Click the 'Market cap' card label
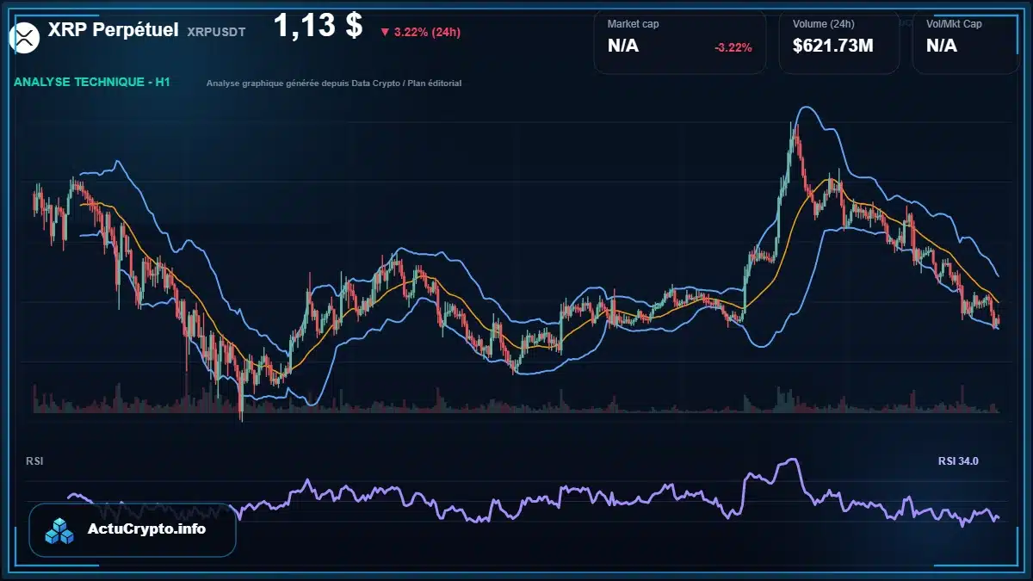Viewport: 1033px width, 581px height. (x=633, y=24)
